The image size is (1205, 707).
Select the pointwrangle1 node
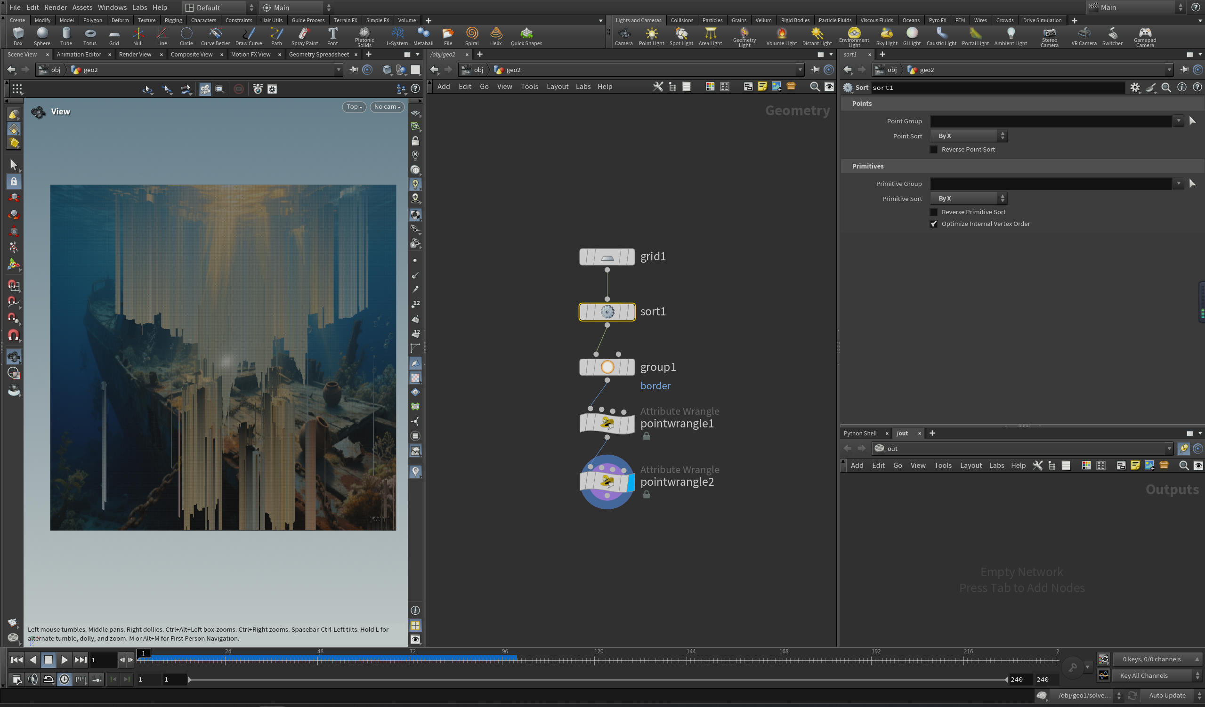[607, 423]
